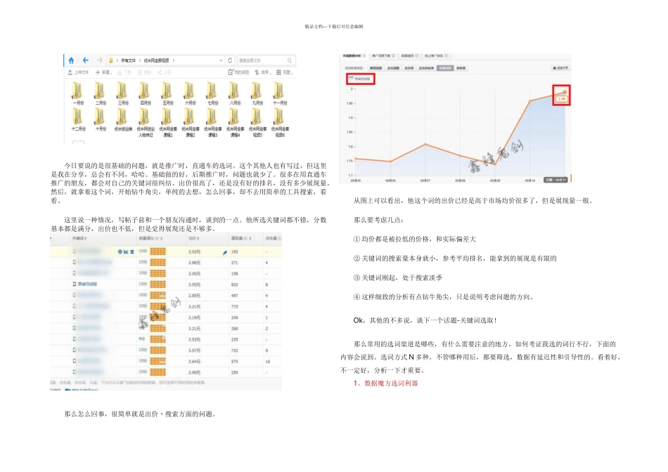
Task: Tick the checkbox in the 2.99元 row
Action: point(74,372)
